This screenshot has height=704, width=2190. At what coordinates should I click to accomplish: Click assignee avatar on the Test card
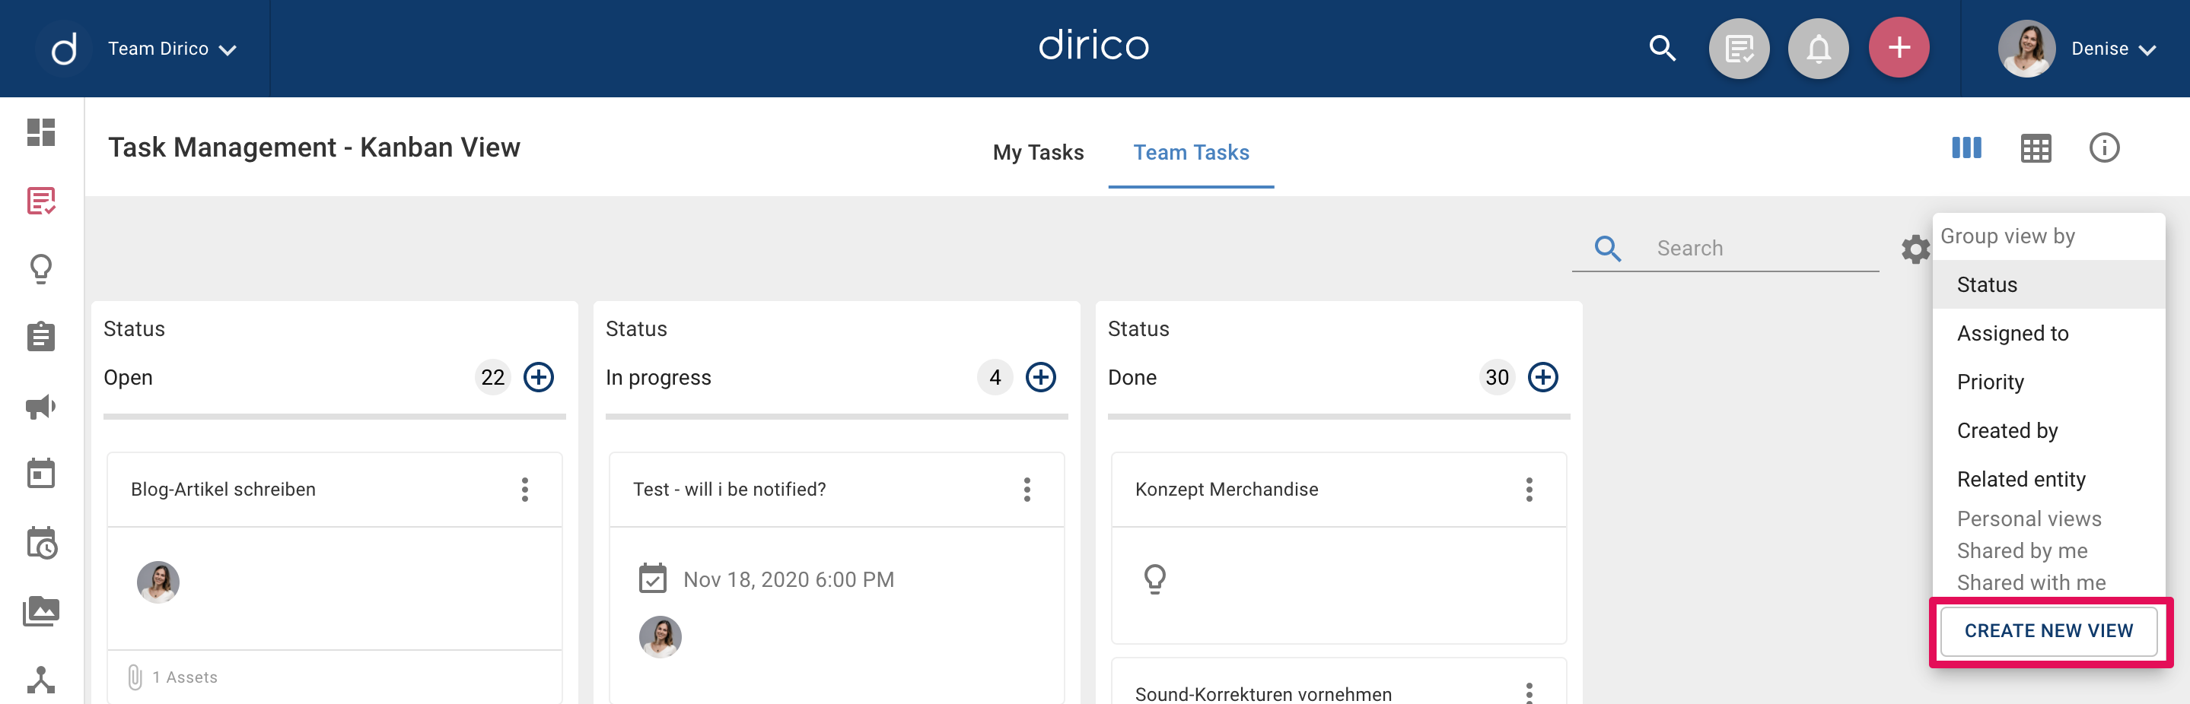tap(660, 637)
